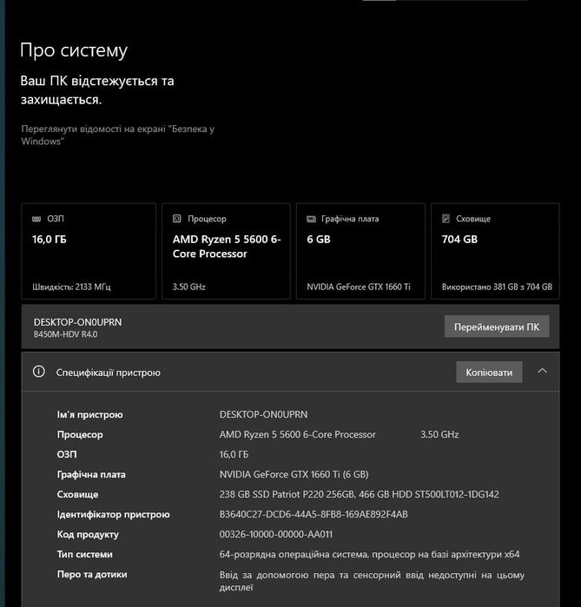Select device identifier B3640C27-DCD6-44A5-8FB8-169AE892F4AB

point(314,514)
